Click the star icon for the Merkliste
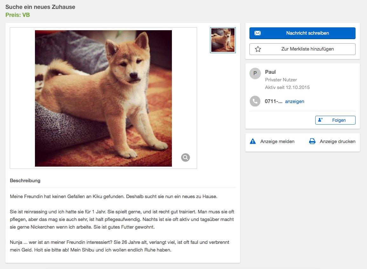The width and height of the screenshot is (367, 269). click(258, 49)
